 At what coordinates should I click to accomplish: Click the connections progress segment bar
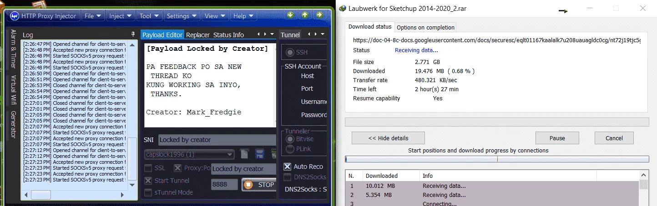pos(497,159)
